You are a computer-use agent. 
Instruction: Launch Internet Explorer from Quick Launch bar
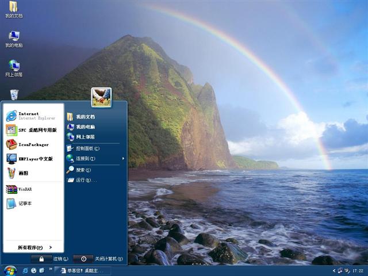(25, 271)
